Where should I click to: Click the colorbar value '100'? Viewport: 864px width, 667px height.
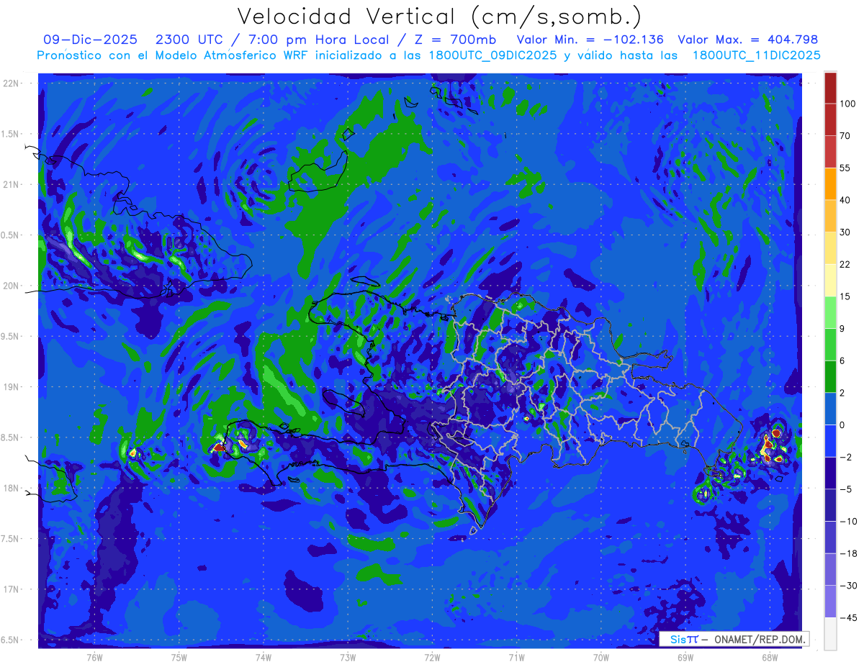(847, 104)
